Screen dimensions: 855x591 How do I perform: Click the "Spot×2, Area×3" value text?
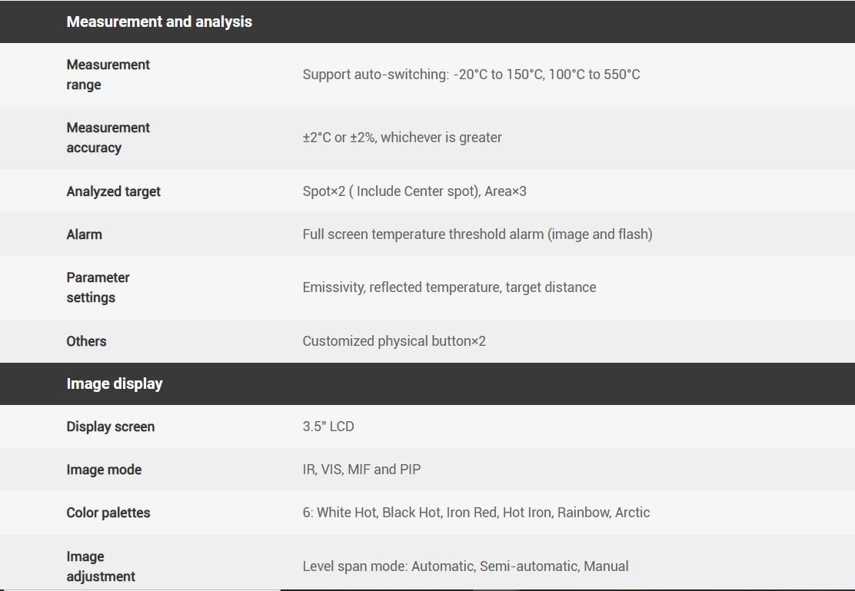[x=414, y=191]
